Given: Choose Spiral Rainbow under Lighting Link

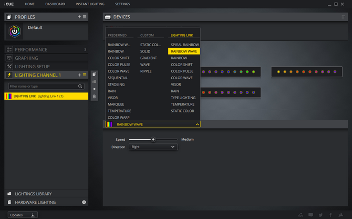Looking at the screenshot, I should point(185,45).
